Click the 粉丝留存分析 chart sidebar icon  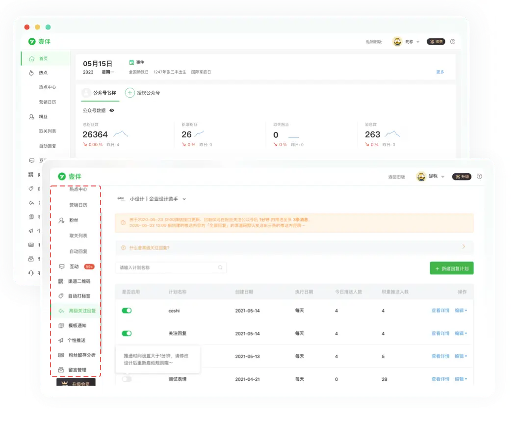coord(61,355)
